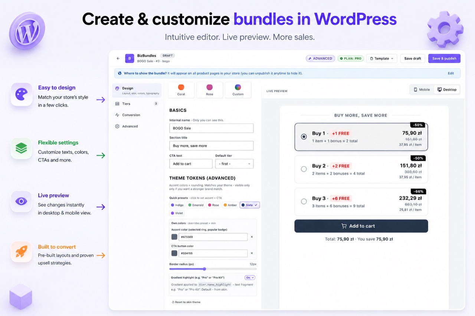Click the Buy 2 tier card
This screenshot has width=475, height=316.
[361, 169]
